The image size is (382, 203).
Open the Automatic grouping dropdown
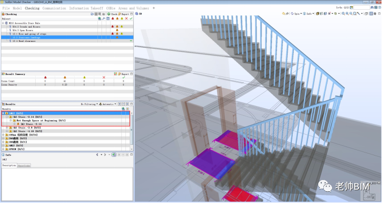108,104
